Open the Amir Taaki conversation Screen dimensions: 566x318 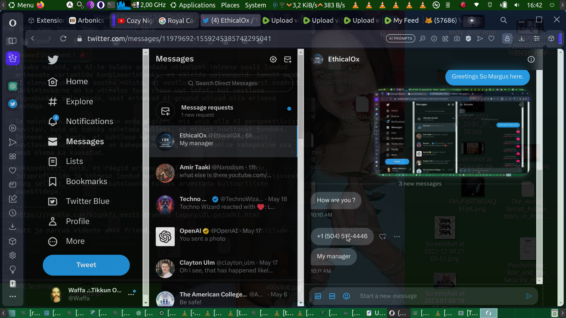[x=223, y=173]
